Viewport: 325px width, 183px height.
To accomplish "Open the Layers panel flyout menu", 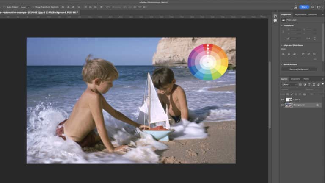I will (322, 79).
